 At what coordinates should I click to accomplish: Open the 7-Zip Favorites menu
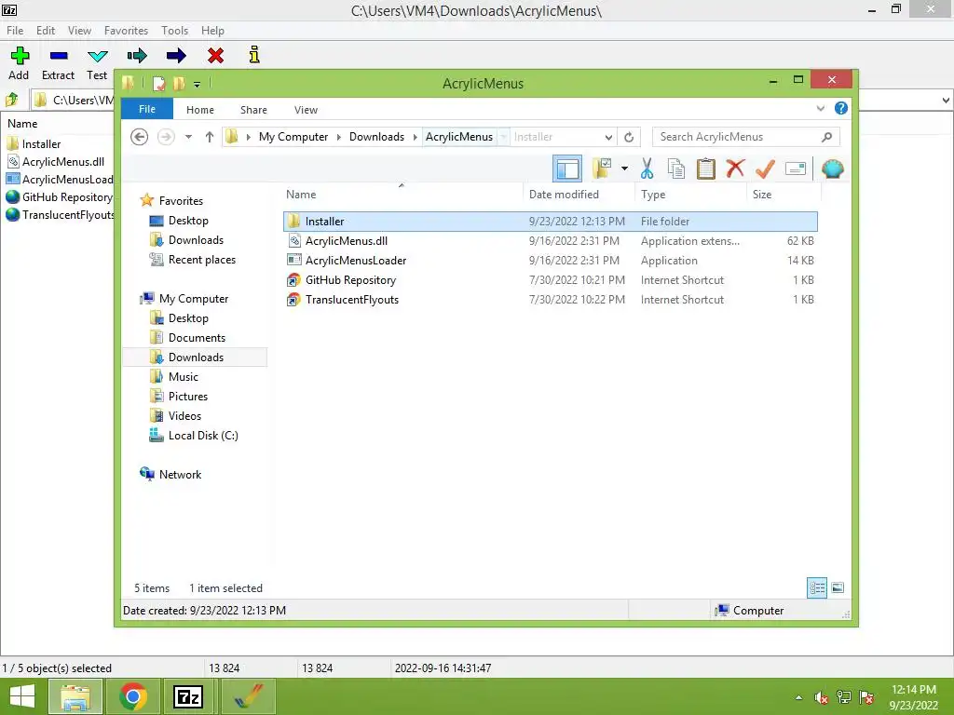click(126, 31)
